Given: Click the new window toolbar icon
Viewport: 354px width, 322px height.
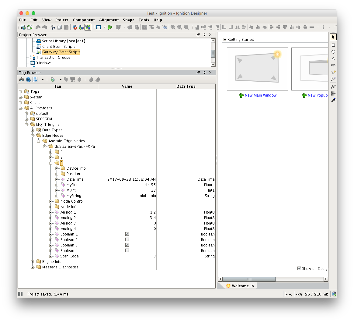Looking at the screenshot, I should pos(99,27).
